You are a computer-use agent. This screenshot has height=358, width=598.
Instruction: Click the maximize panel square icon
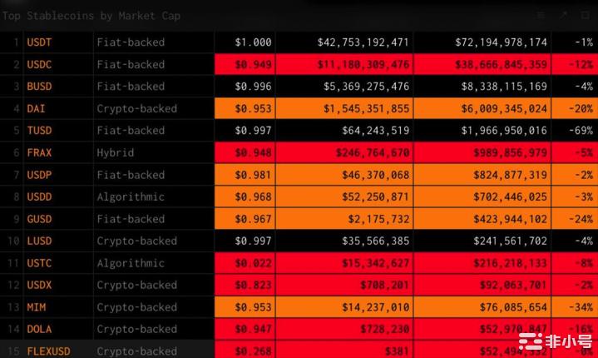pos(584,15)
